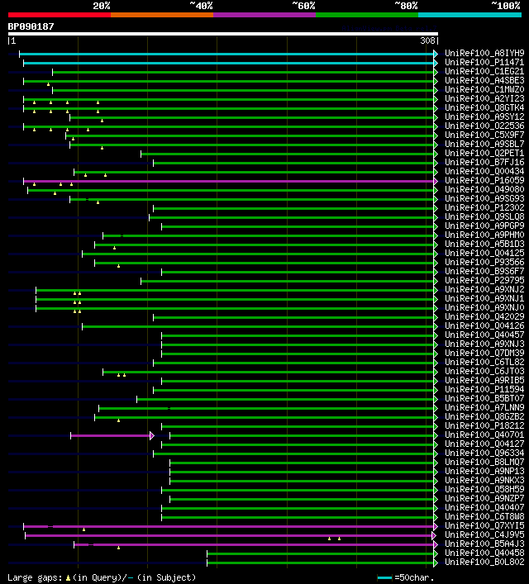Open hit UniRef100_Q96334

point(484,453)
